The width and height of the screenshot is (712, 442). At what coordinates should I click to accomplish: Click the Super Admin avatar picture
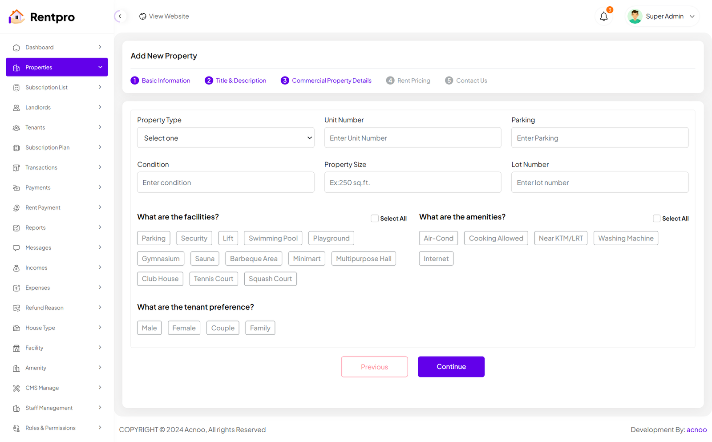click(635, 16)
